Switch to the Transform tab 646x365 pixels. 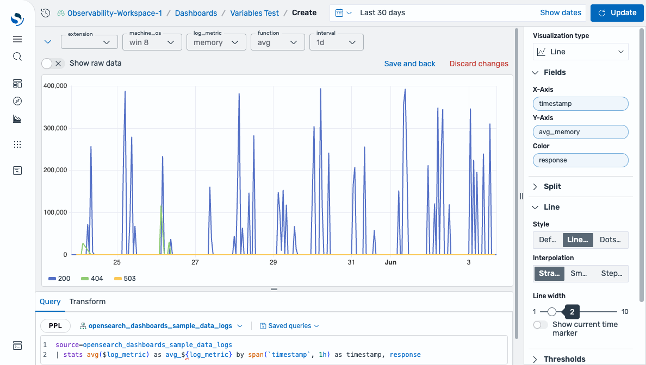88,301
